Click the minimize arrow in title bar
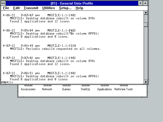Viewport: 163px width, 122px height. 140,3
